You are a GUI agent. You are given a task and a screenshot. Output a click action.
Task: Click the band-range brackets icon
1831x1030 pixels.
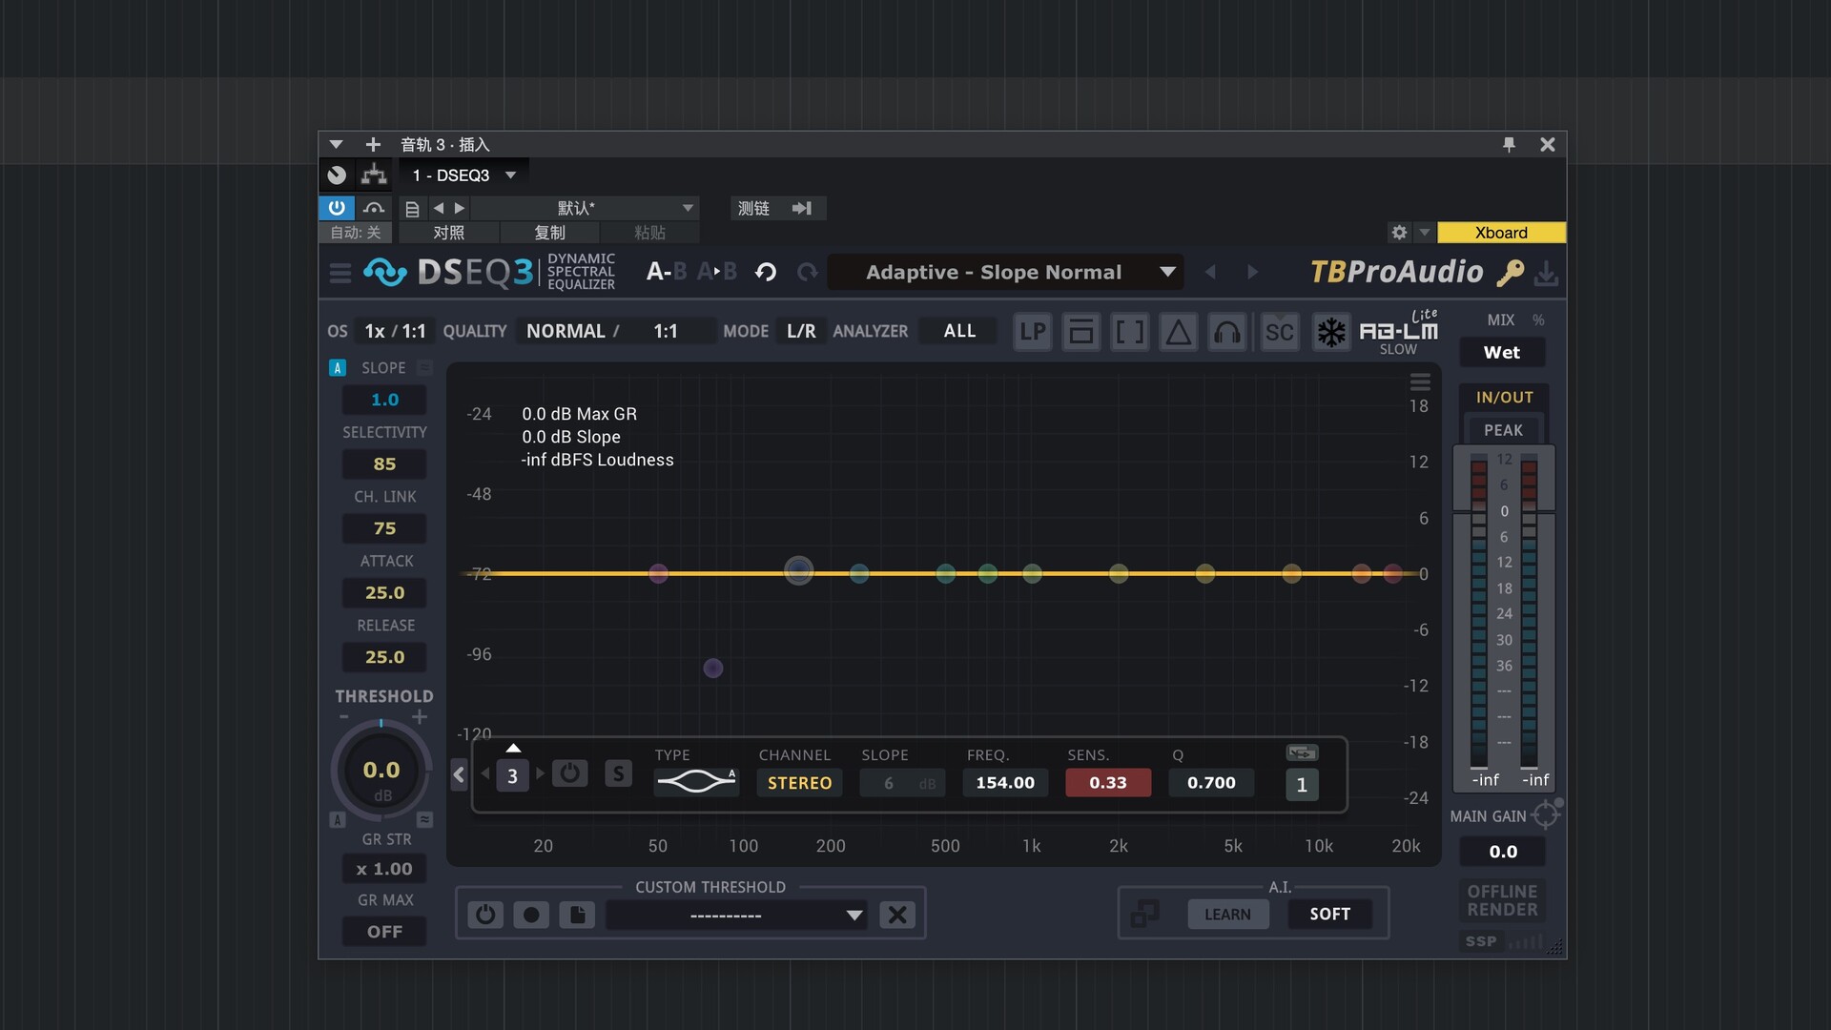pyautogui.click(x=1129, y=332)
